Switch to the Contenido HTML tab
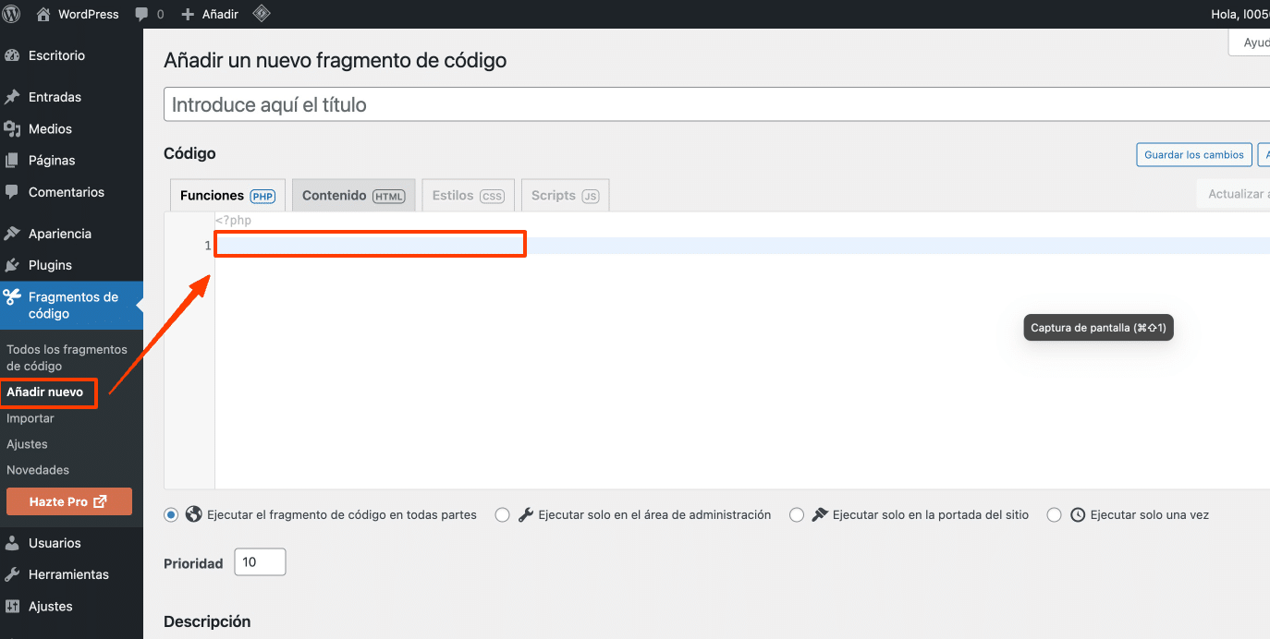 click(353, 196)
